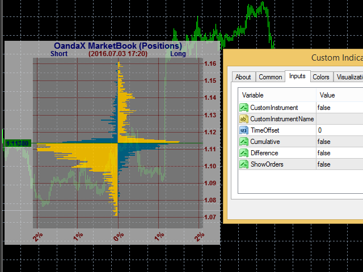Select the ShowOrders variable name
This screenshot has width=363, height=272.
pyautogui.click(x=267, y=164)
